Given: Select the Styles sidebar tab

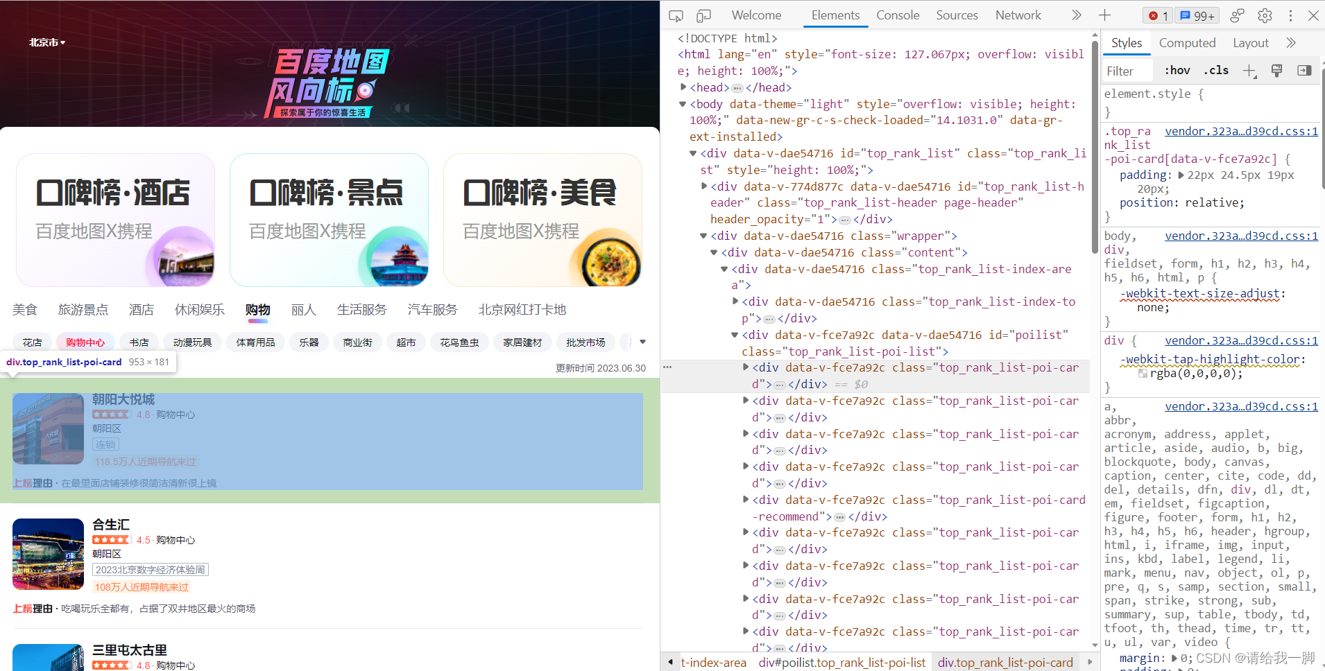Looking at the screenshot, I should point(1127,43).
